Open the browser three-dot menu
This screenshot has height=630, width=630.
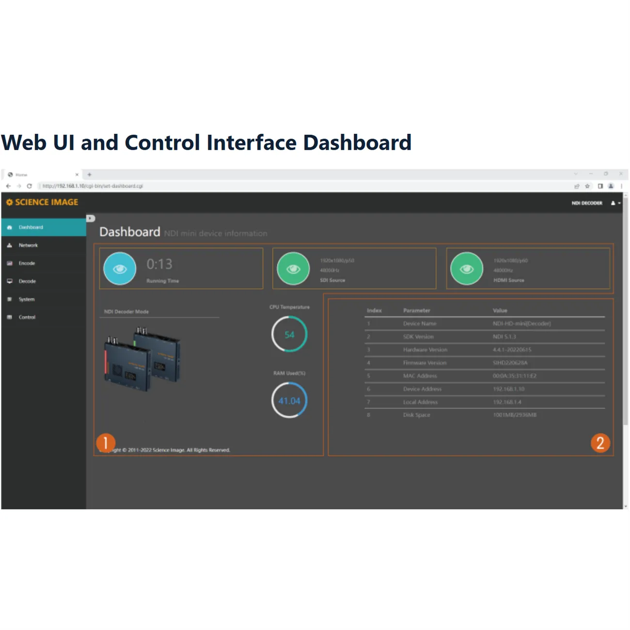(621, 186)
